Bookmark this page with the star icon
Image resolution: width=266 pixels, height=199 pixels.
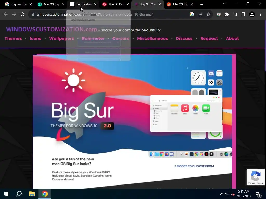point(208,15)
